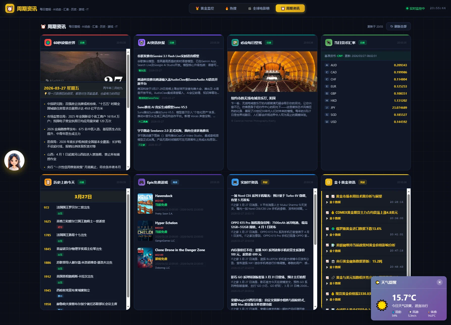Click the 必应每日壁纸 picture icon
Viewport: 451px width, 325px height.
(235, 43)
